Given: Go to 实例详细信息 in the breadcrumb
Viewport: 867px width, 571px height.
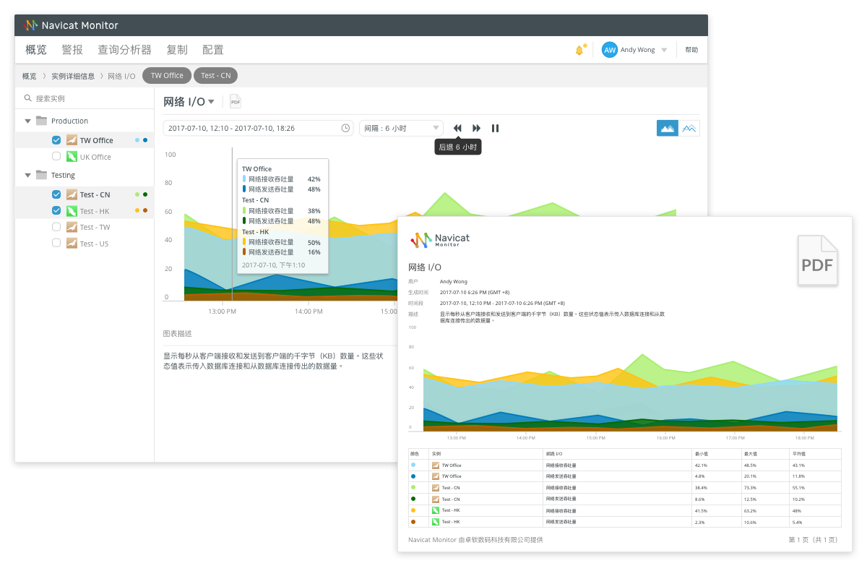Looking at the screenshot, I should tap(73, 76).
